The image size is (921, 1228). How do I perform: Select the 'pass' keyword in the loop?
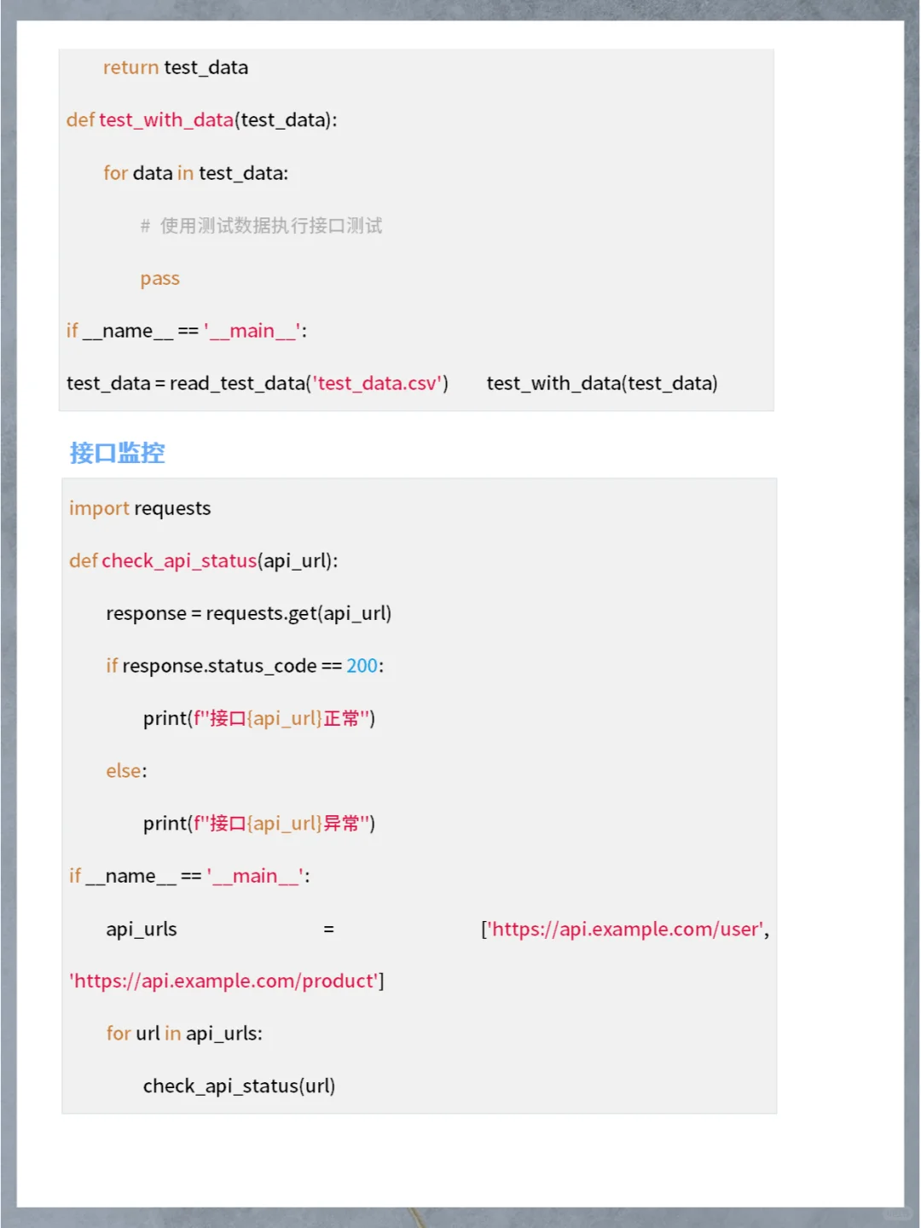pos(159,278)
